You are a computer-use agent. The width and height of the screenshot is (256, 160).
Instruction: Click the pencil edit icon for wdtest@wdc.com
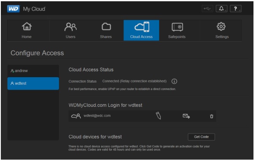tap(158, 116)
